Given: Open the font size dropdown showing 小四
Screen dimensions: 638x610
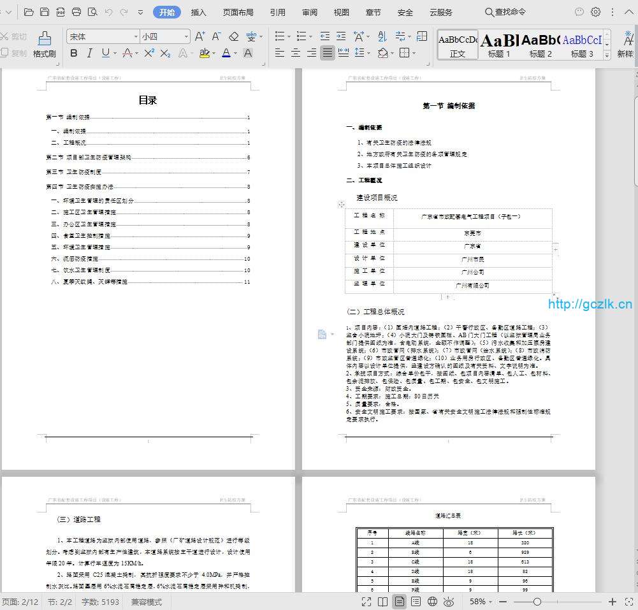Looking at the screenshot, I should coord(165,37).
